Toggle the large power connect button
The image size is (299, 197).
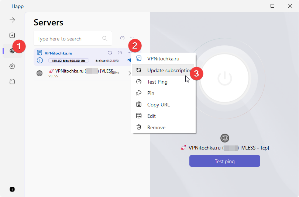tap(225, 78)
